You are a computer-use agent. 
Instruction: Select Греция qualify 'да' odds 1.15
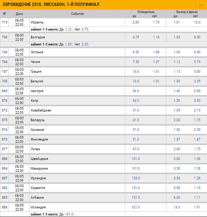177,72
